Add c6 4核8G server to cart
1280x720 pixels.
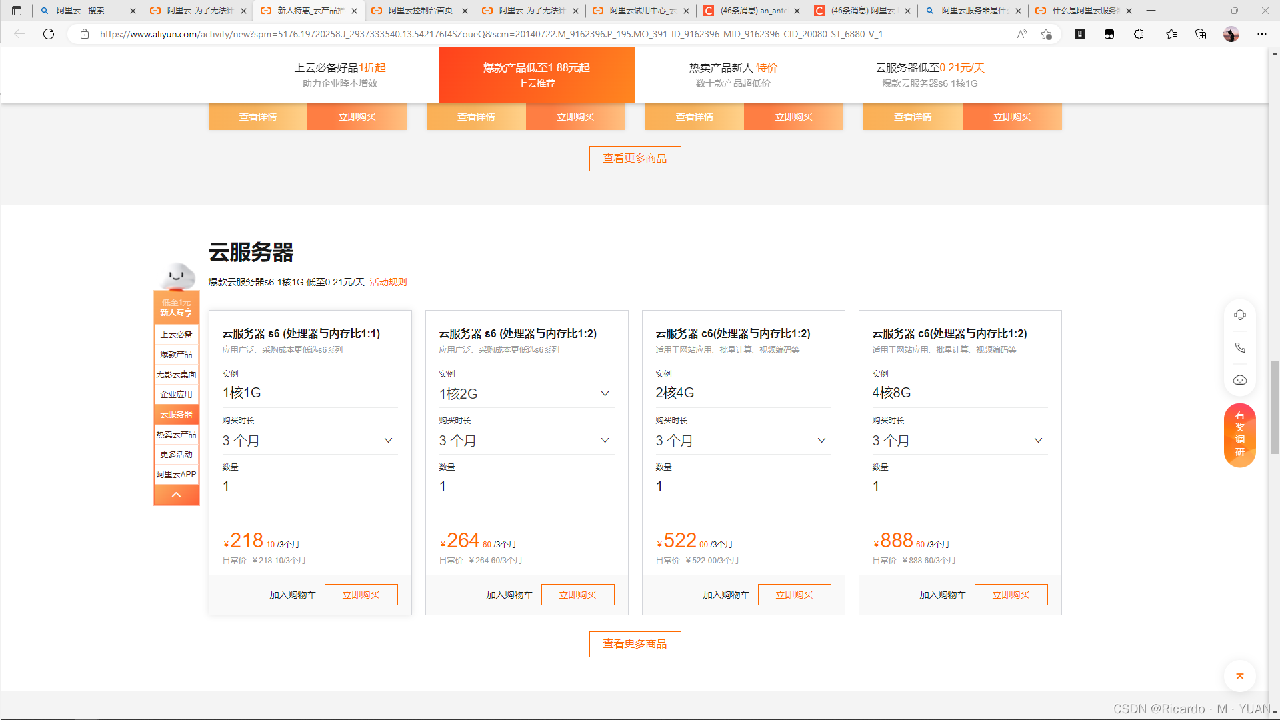(943, 595)
